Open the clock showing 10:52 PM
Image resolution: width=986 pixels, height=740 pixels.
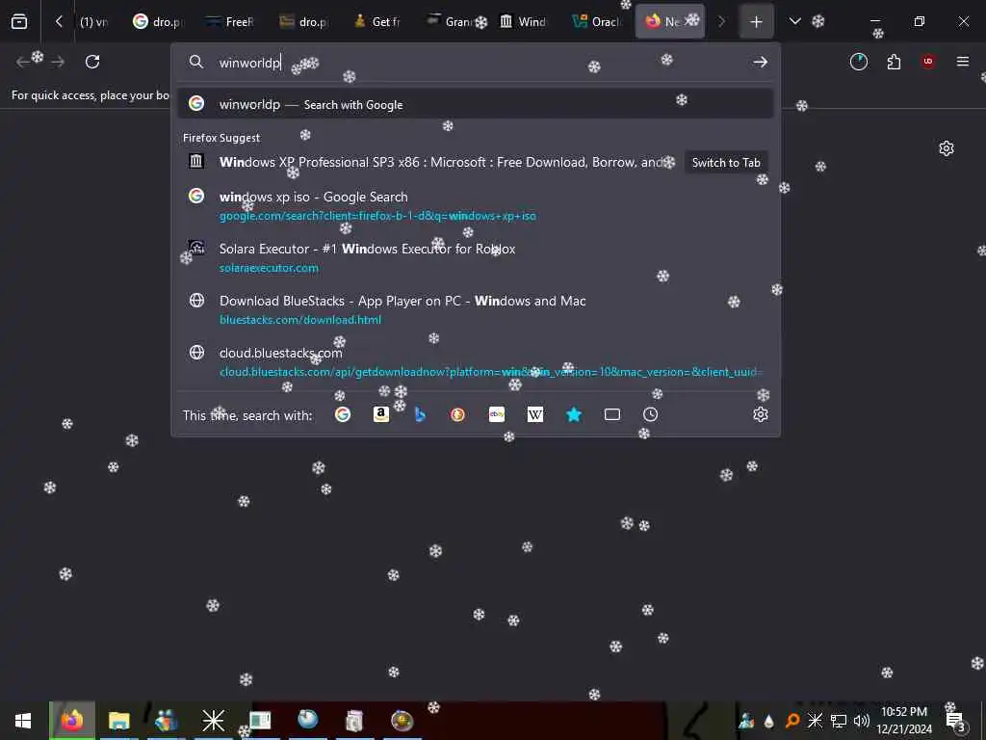(x=904, y=721)
